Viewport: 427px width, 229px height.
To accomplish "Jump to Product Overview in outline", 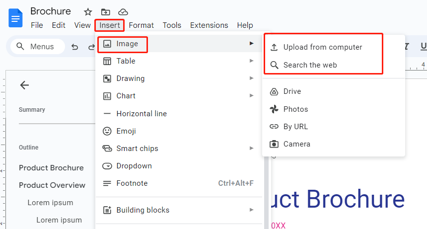I will click(x=52, y=185).
